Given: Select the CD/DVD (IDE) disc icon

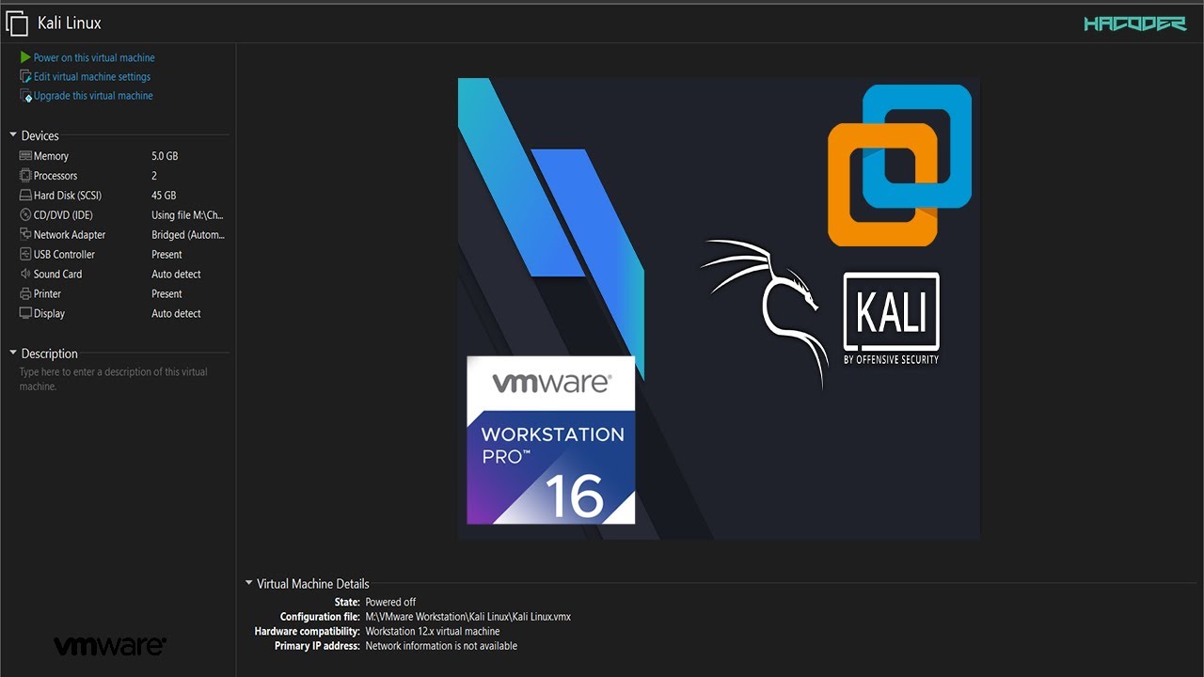Looking at the screenshot, I should point(25,215).
